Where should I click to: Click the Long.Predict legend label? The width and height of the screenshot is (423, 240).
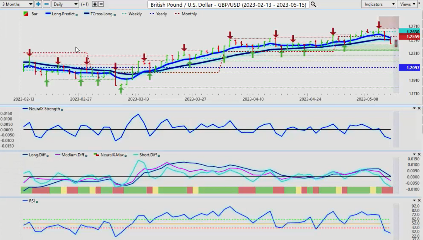click(x=64, y=14)
